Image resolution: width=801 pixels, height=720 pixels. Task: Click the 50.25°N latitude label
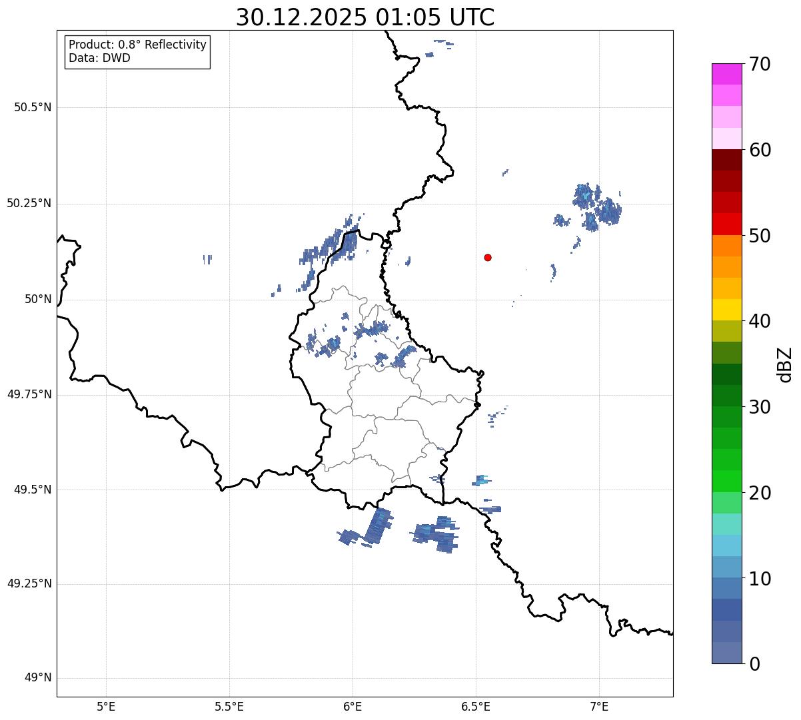[x=29, y=203]
